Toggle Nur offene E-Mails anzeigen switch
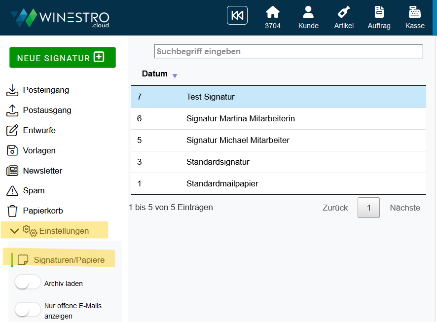 pyautogui.click(x=28, y=310)
